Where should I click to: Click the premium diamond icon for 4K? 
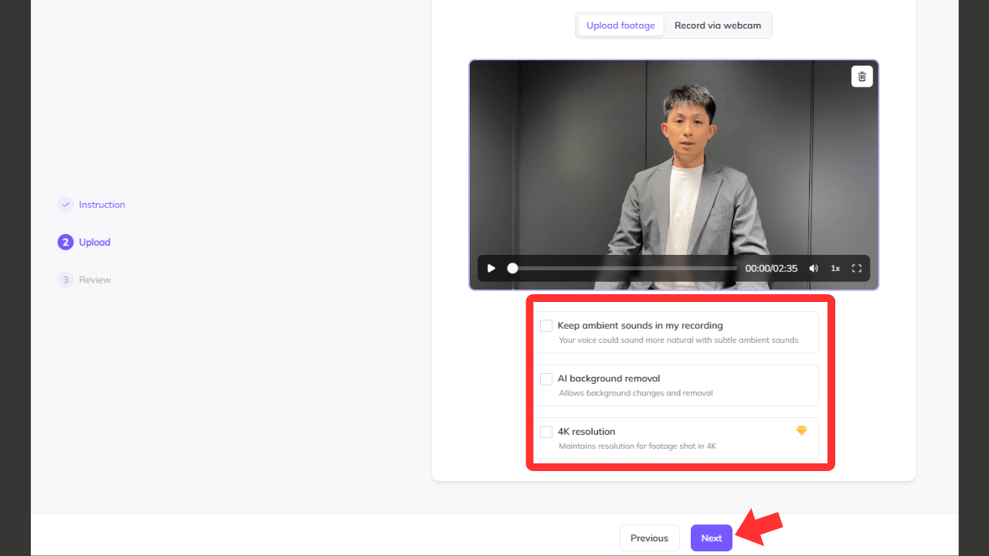coord(801,431)
